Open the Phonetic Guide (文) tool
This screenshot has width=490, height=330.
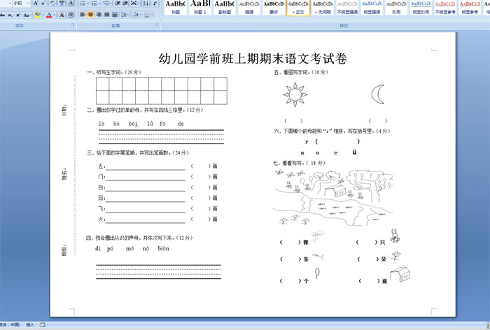click(62, 3)
